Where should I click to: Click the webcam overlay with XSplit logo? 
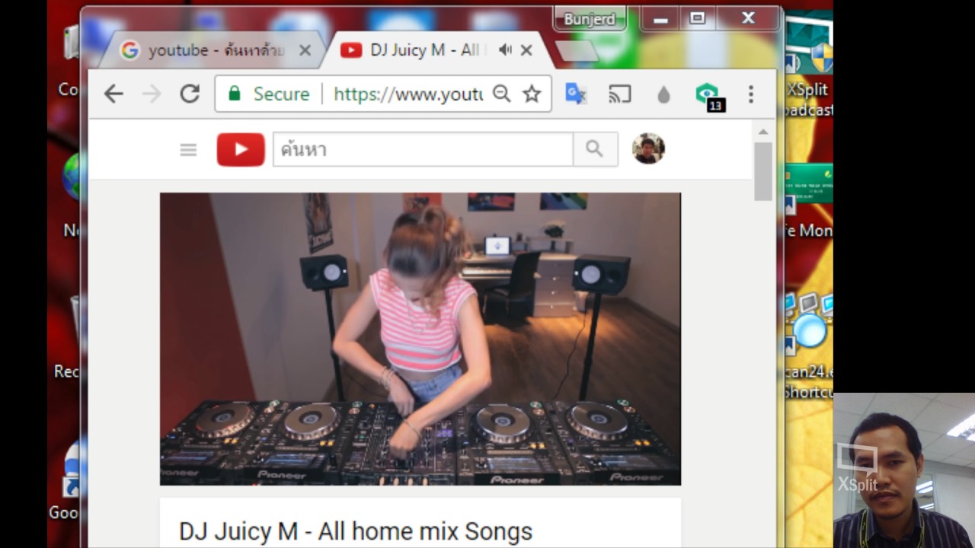pyautogui.click(x=904, y=470)
